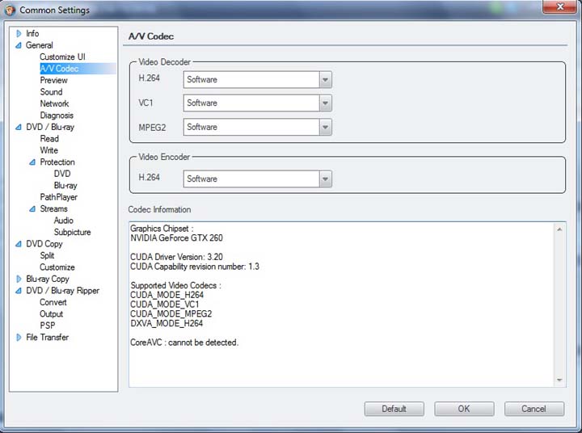The height and width of the screenshot is (433, 582).
Task: Select Split under DVD Copy
Action: (x=47, y=255)
